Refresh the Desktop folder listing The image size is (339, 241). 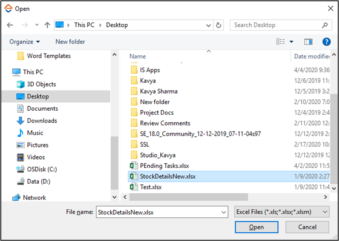click(219, 25)
